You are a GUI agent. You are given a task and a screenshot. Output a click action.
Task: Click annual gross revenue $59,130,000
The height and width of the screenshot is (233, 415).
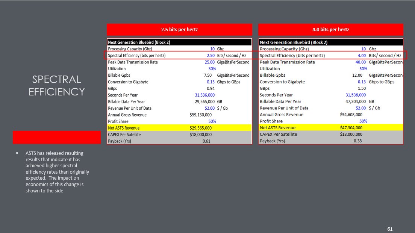click(201, 115)
